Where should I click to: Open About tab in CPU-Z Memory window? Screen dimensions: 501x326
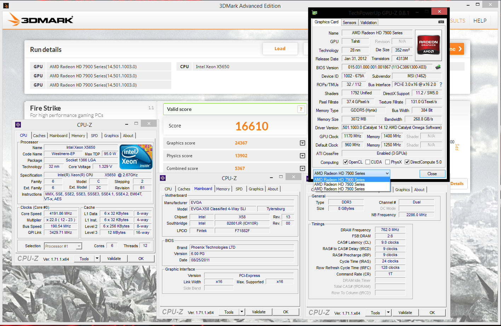point(419,190)
